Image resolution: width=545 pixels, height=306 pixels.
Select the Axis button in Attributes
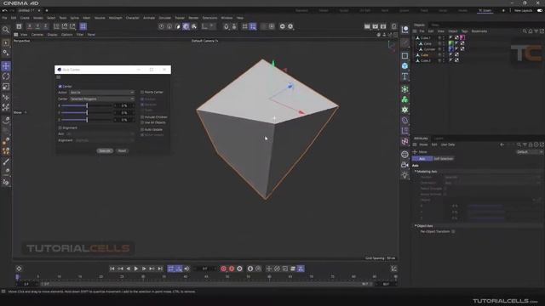pyautogui.click(x=422, y=159)
